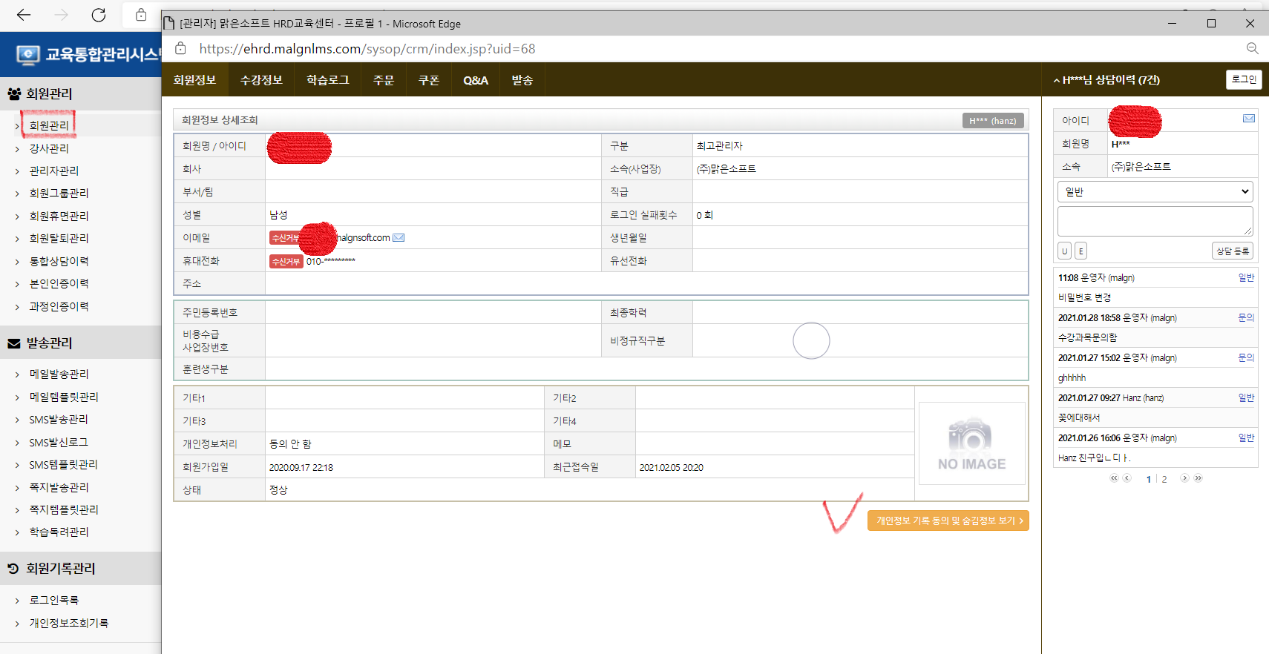Go to page 2 of consultation history

(x=1164, y=479)
